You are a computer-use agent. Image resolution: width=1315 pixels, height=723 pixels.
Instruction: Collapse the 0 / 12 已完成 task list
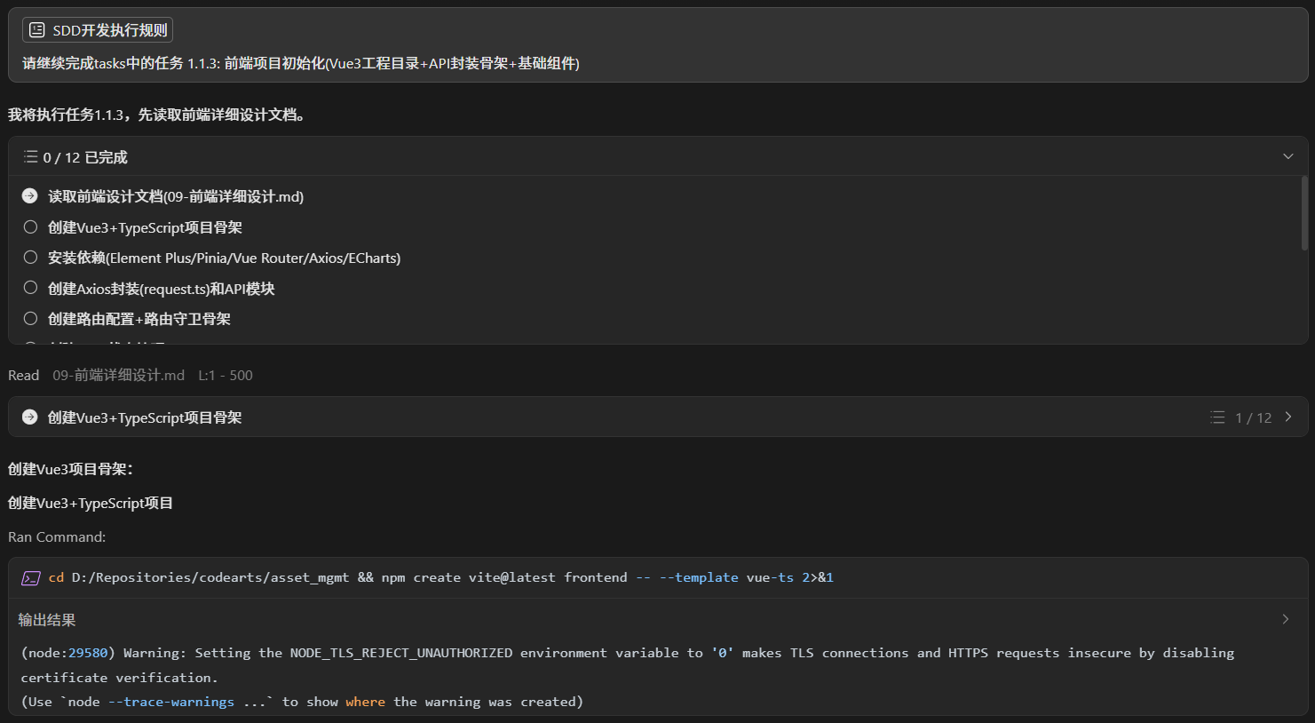coord(1287,156)
